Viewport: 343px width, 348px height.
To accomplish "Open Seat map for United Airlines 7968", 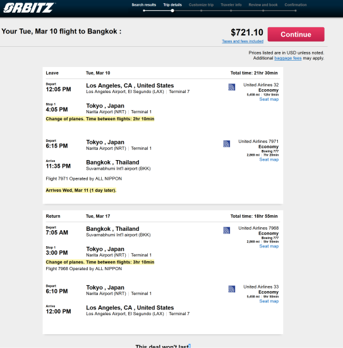I will tap(268, 246).
